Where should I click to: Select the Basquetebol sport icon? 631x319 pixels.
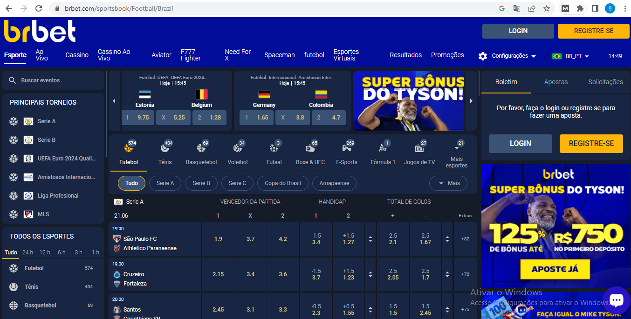(201, 148)
